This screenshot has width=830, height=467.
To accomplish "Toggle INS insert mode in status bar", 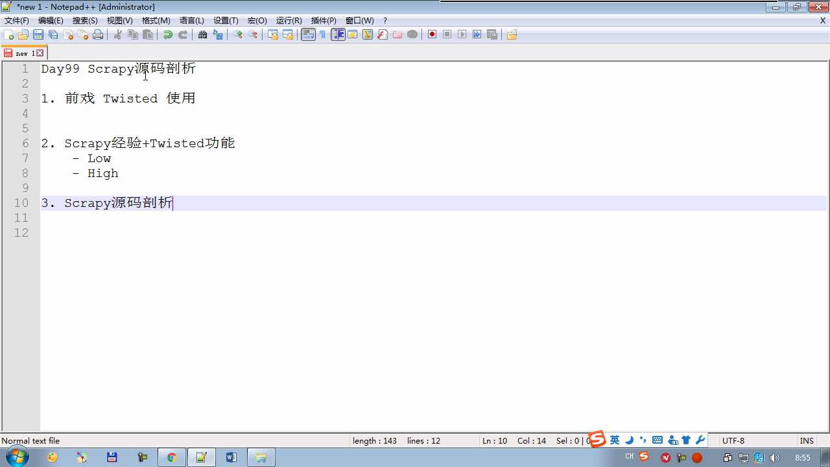I will click(x=807, y=441).
